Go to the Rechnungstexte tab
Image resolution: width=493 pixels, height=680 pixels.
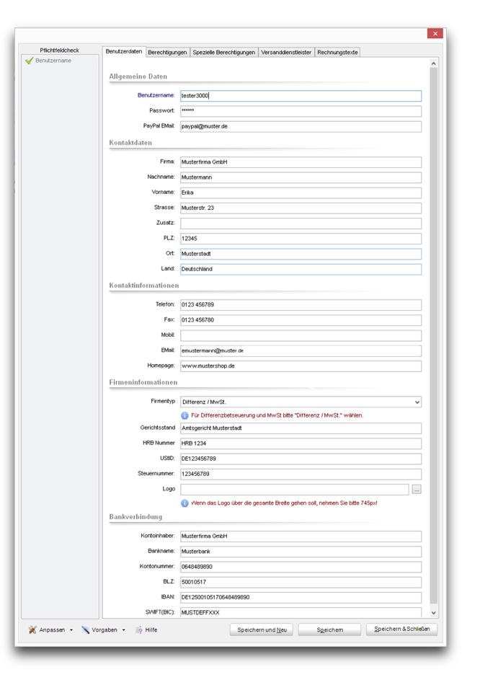click(x=337, y=53)
